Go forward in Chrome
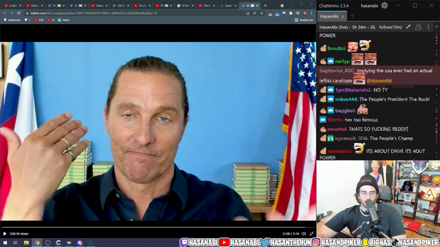 tap(12, 13)
